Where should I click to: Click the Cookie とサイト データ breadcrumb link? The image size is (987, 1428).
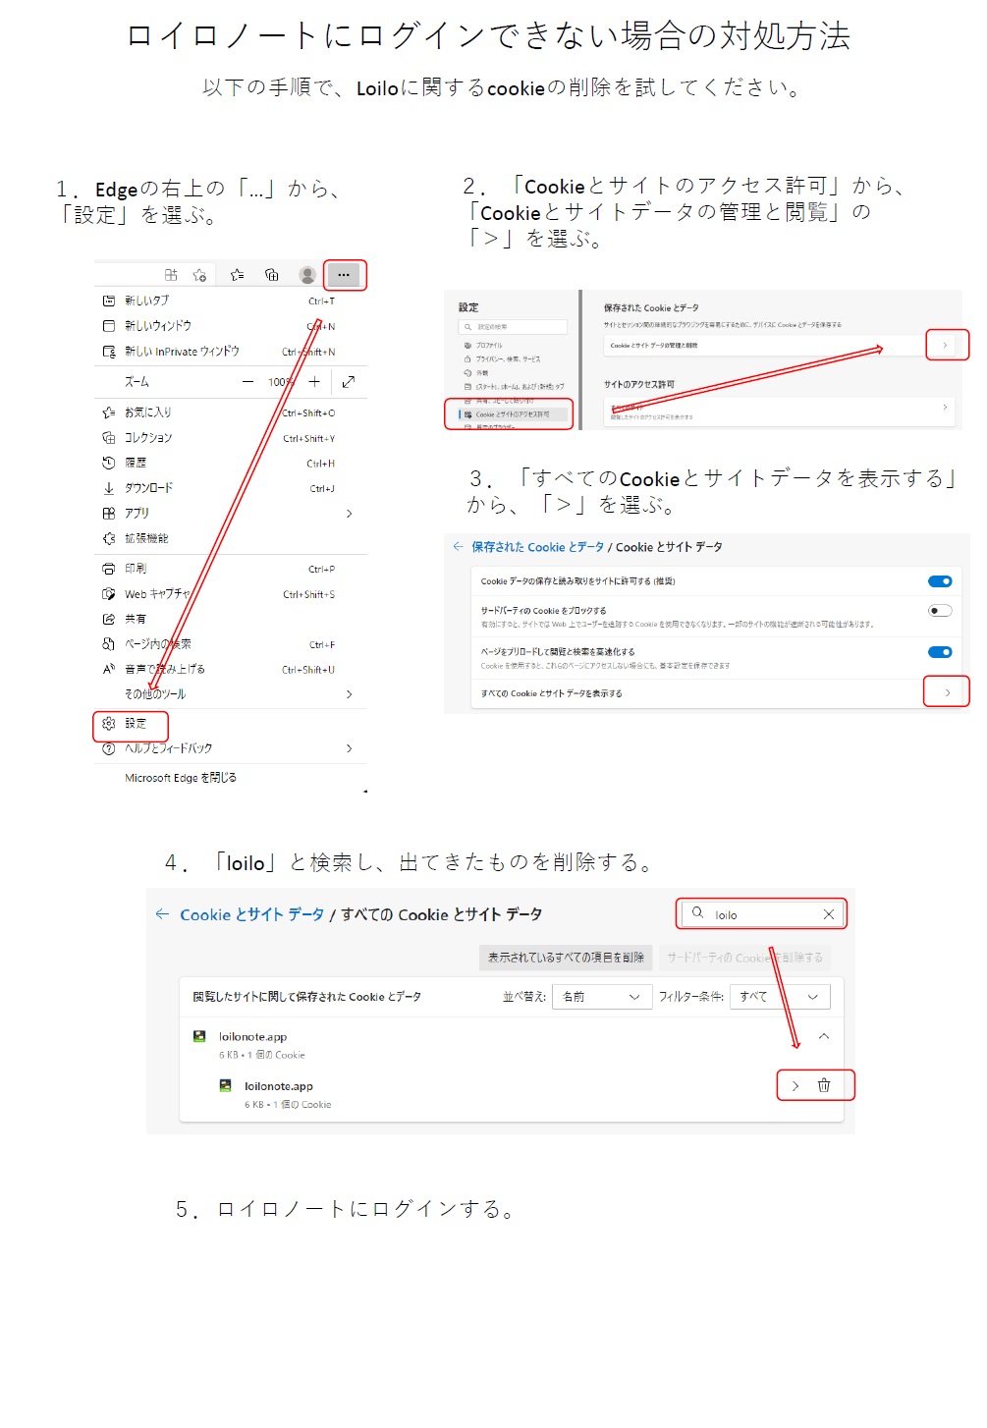tap(251, 915)
